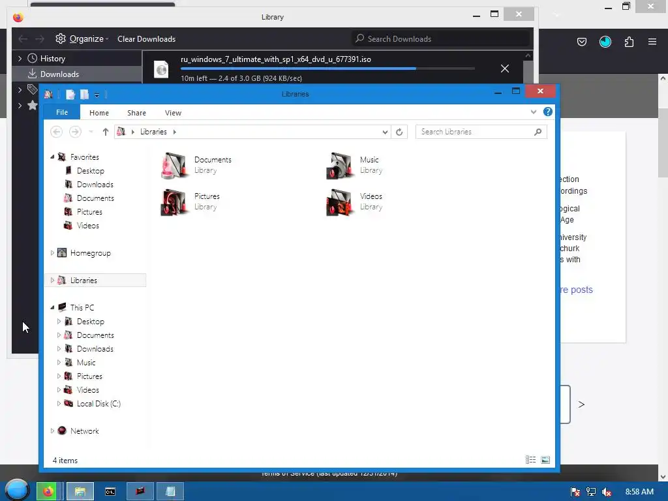The height and width of the screenshot is (501, 668).
Task: Click the Action Center flag tray icon
Action: coord(575,492)
